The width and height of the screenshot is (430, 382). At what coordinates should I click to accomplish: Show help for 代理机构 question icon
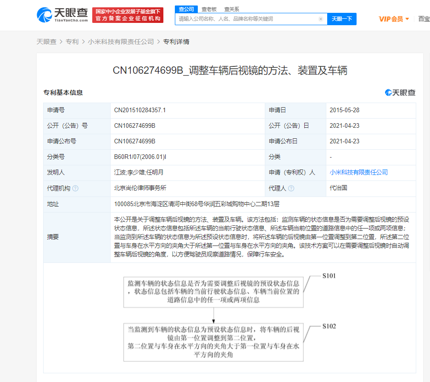coord(75,188)
